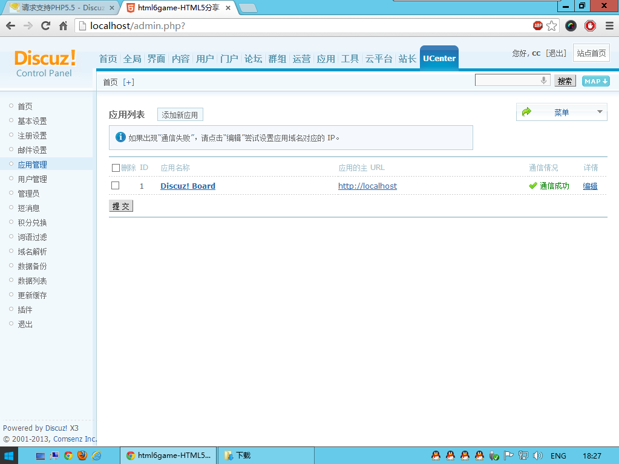Screen dimensions: 619x464
Task: Open the Windows Start button
Action: (x=8, y=456)
